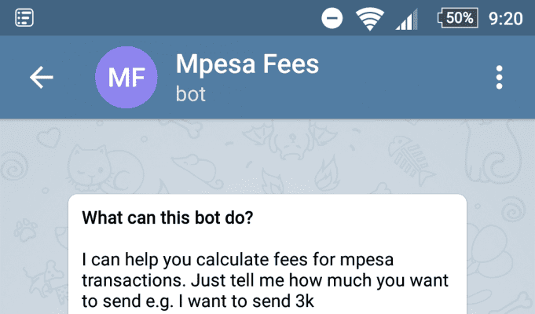The width and height of the screenshot is (535, 314).
Task: Tap the notification list icon in status bar
Action: pyautogui.click(x=24, y=18)
